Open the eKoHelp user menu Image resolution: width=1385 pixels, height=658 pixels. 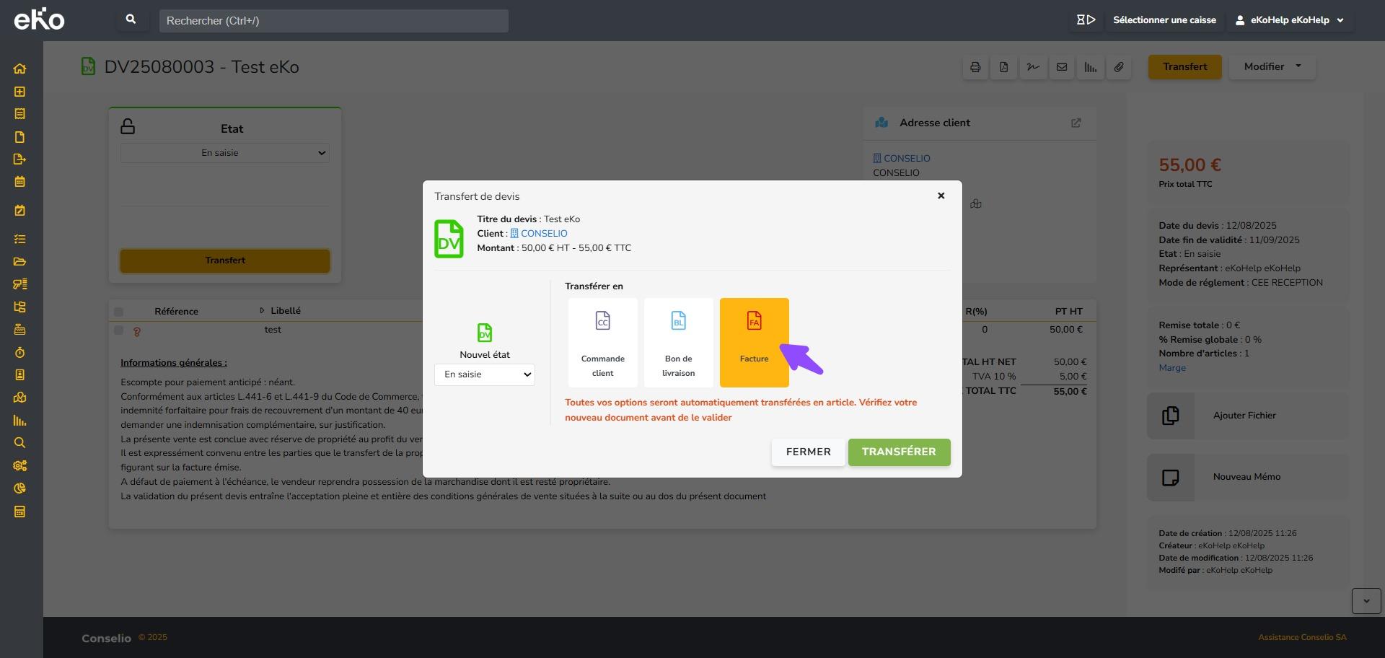tap(1291, 20)
